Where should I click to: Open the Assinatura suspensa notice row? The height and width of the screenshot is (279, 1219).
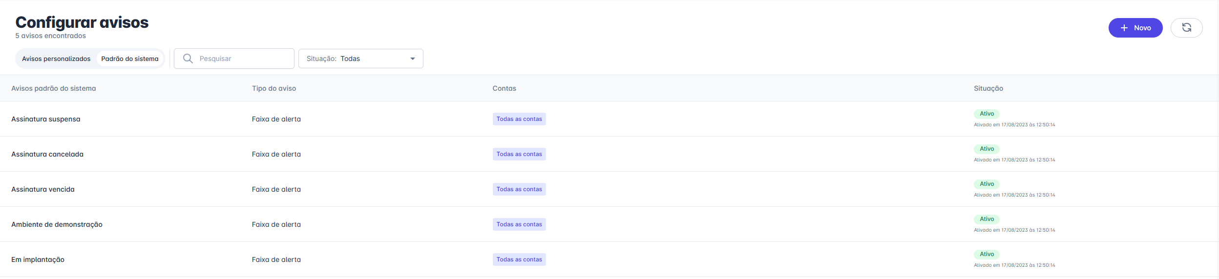pos(46,119)
